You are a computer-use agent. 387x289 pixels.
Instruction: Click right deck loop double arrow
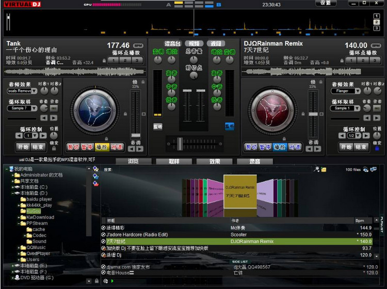pyautogui.click(x=366, y=136)
